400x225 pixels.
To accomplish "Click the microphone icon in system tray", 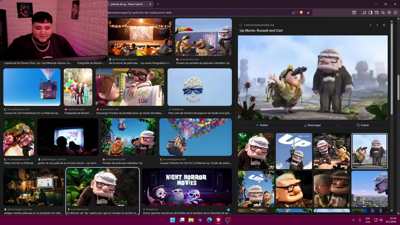I will pyautogui.click(x=360, y=220).
